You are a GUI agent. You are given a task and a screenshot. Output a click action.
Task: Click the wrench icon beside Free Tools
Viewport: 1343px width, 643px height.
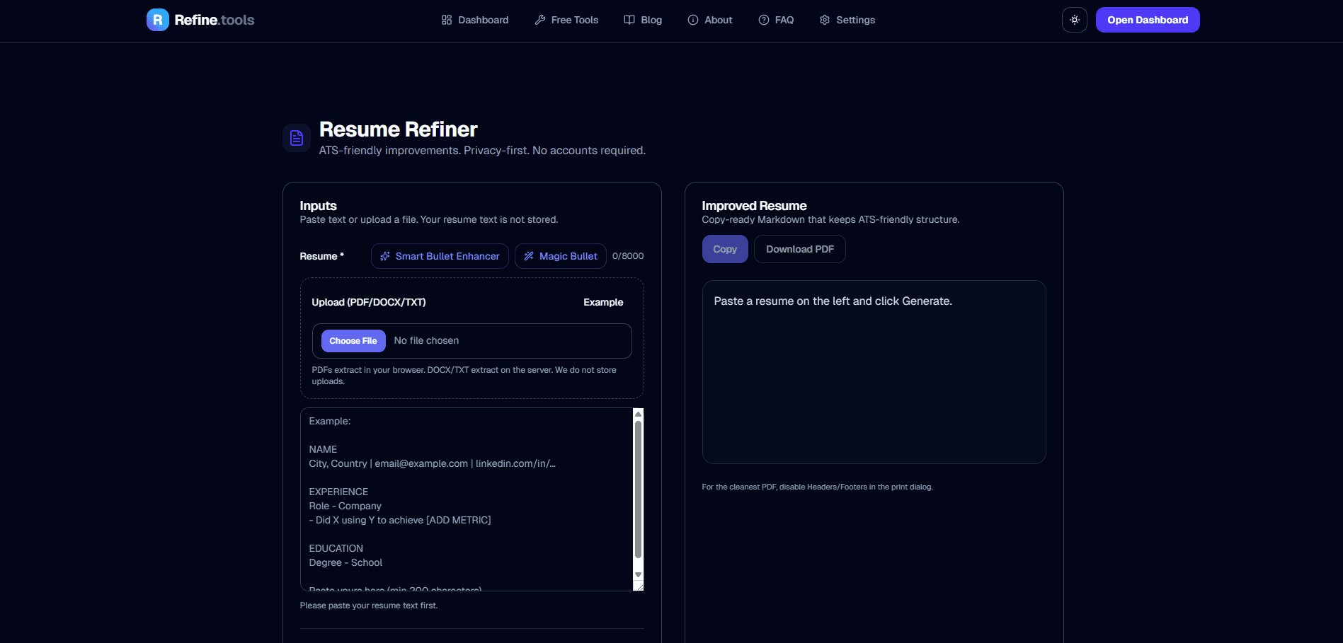pos(539,20)
